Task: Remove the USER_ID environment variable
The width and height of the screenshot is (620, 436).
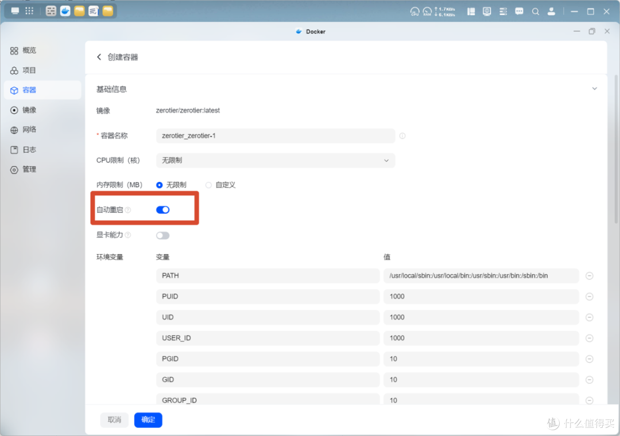Action: pos(589,338)
